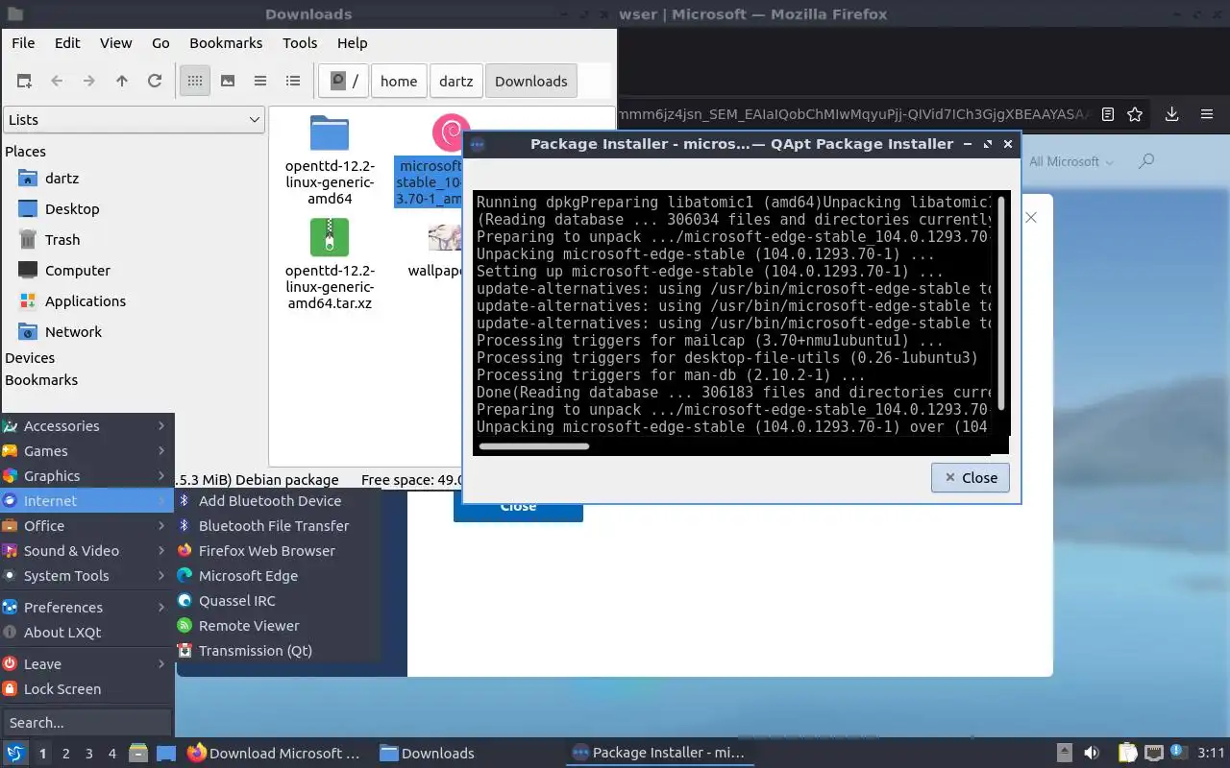
Task: Open About LXQt
Action: point(86,632)
